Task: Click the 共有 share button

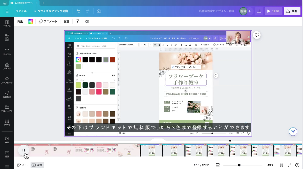Action: click(292, 11)
